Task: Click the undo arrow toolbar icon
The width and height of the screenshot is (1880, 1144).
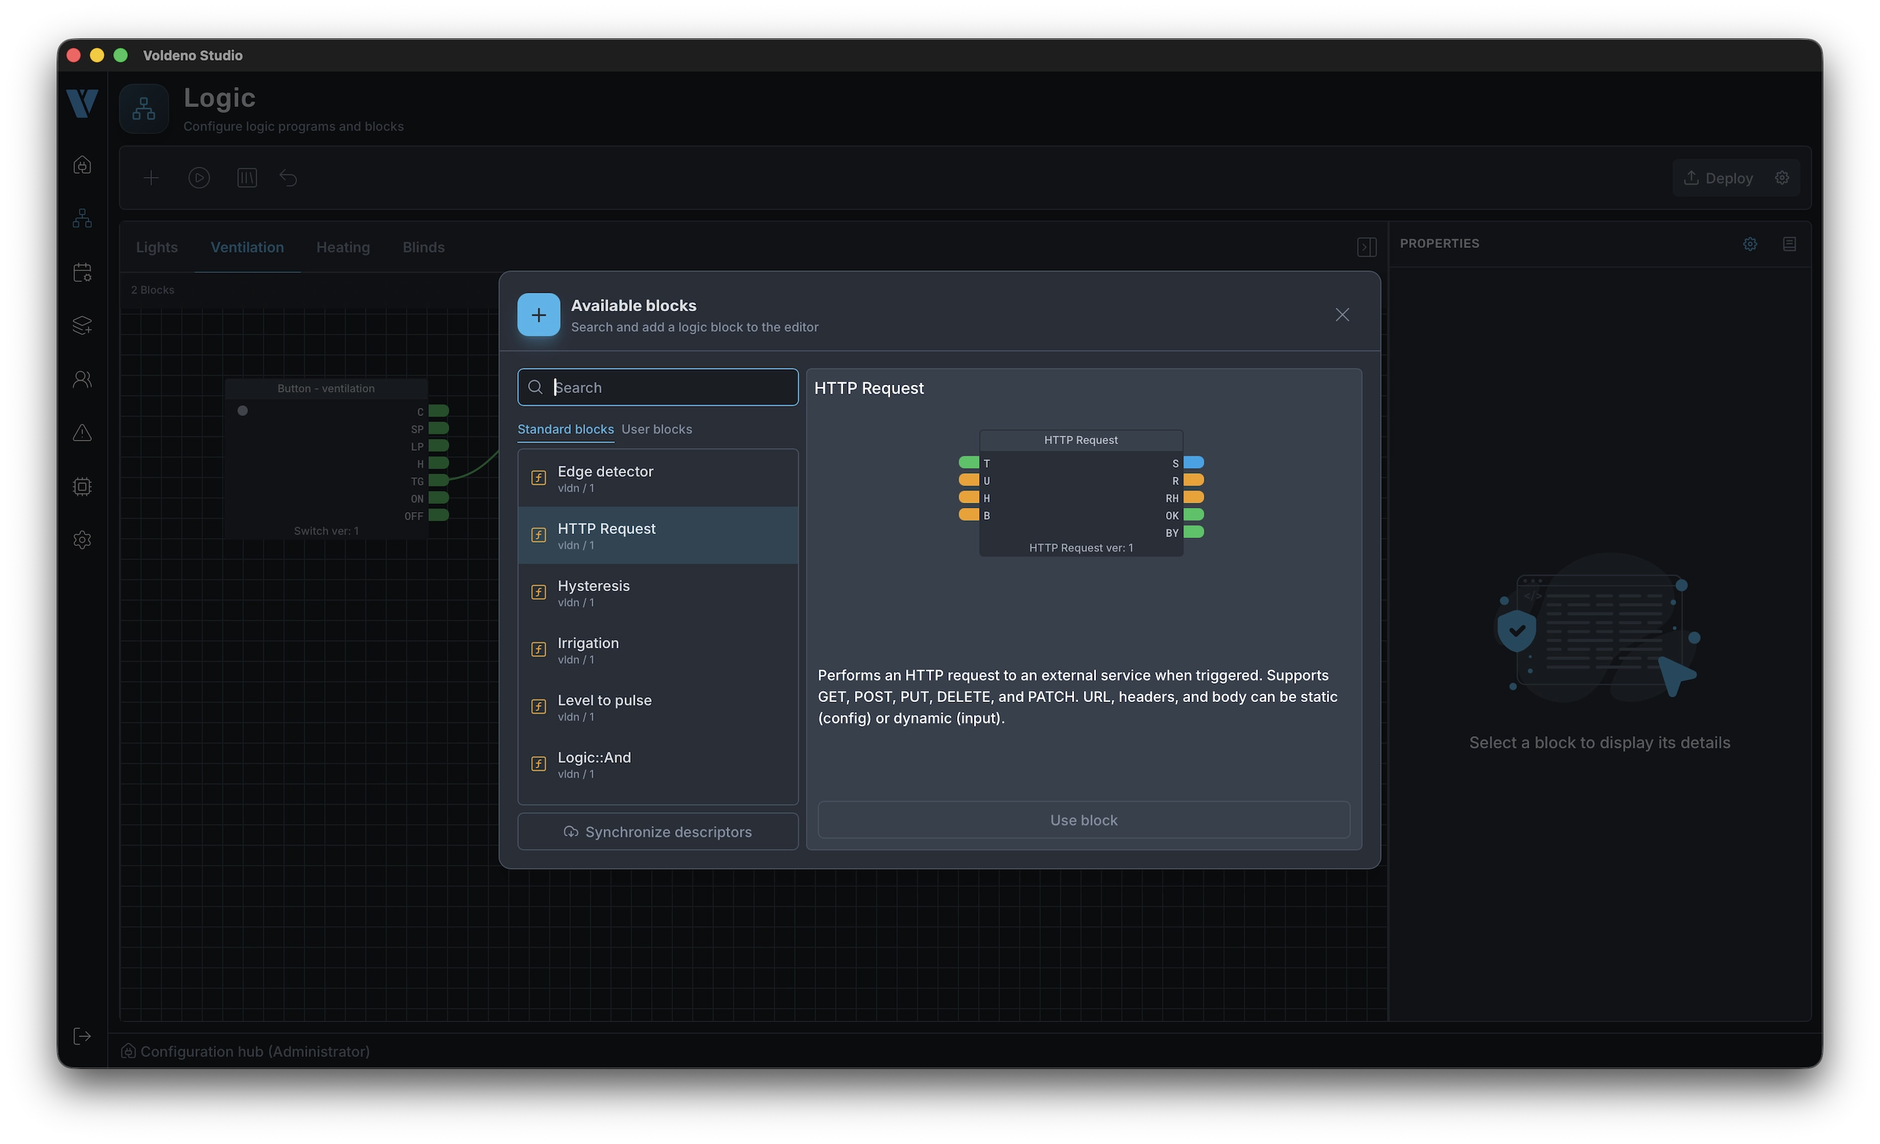Action: click(288, 178)
